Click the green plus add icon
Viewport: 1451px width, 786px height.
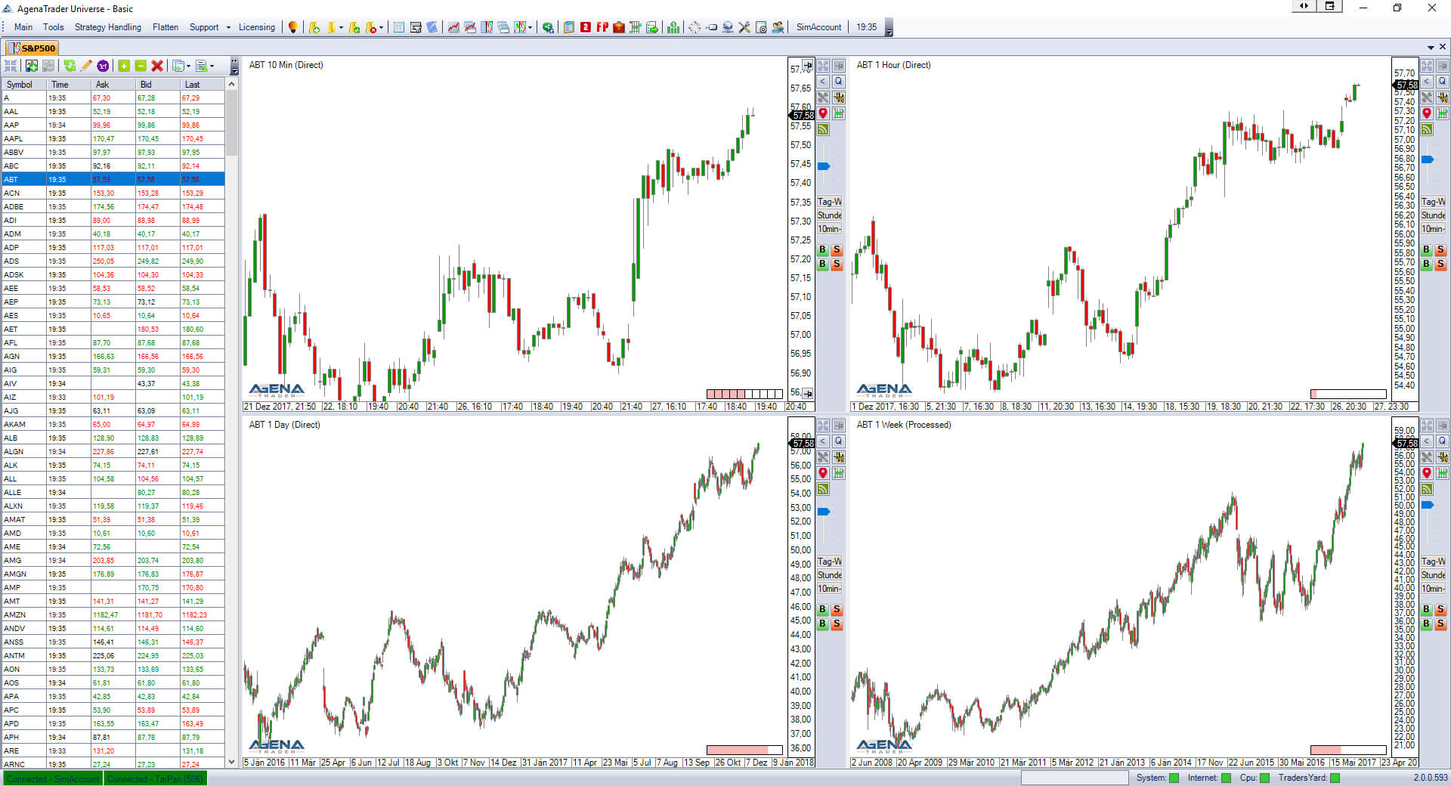124,66
